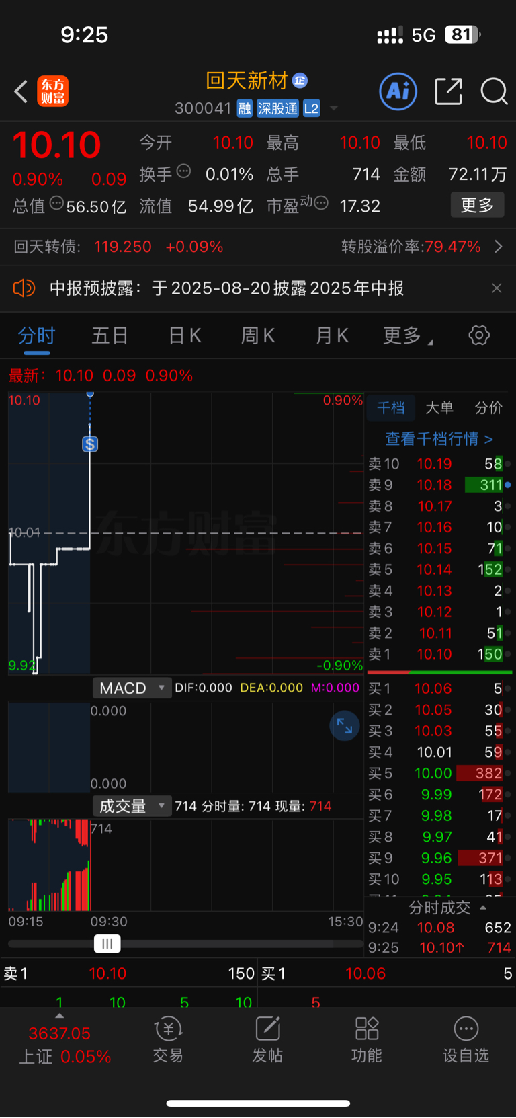Tap the info icon next to 换手
This screenshot has width=516, height=1118.
point(183,171)
